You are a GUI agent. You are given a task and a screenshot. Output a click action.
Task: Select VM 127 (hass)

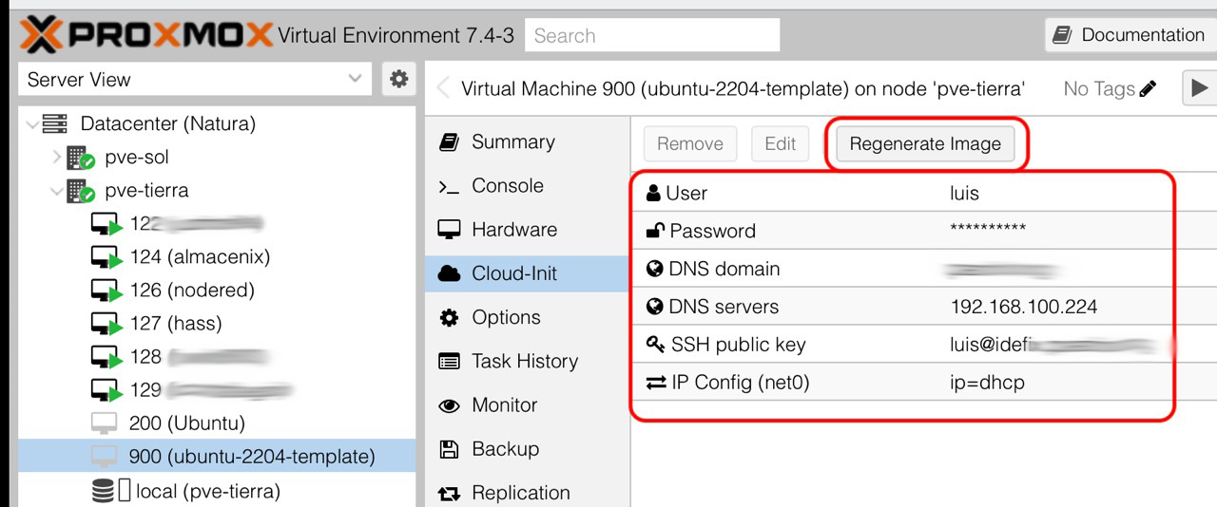(176, 324)
